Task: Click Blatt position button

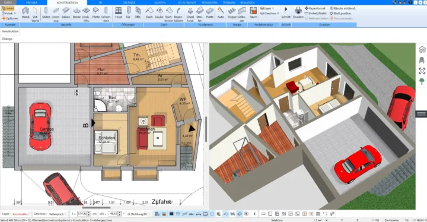Action: point(340,14)
